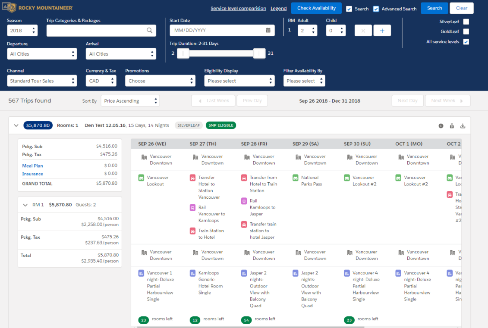Click the remove room X button
488x328 pixels.
pyautogui.click(x=363, y=31)
